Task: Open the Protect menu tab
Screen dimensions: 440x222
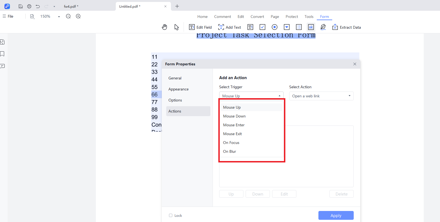Action: pos(292,17)
